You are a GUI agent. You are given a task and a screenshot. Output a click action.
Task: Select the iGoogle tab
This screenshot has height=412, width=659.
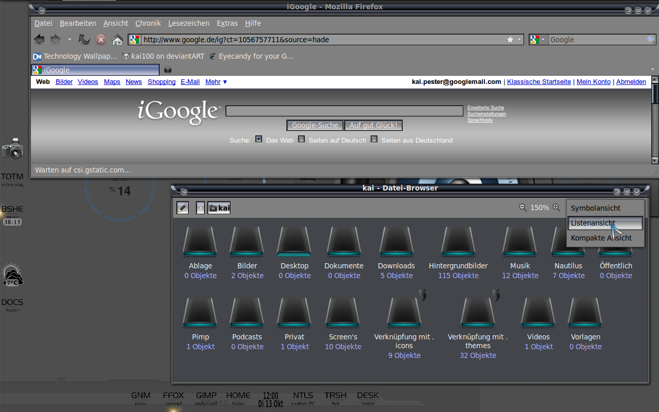(96, 70)
